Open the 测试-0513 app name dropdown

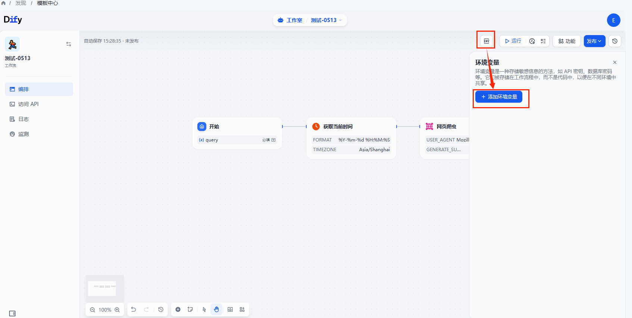coord(326,20)
